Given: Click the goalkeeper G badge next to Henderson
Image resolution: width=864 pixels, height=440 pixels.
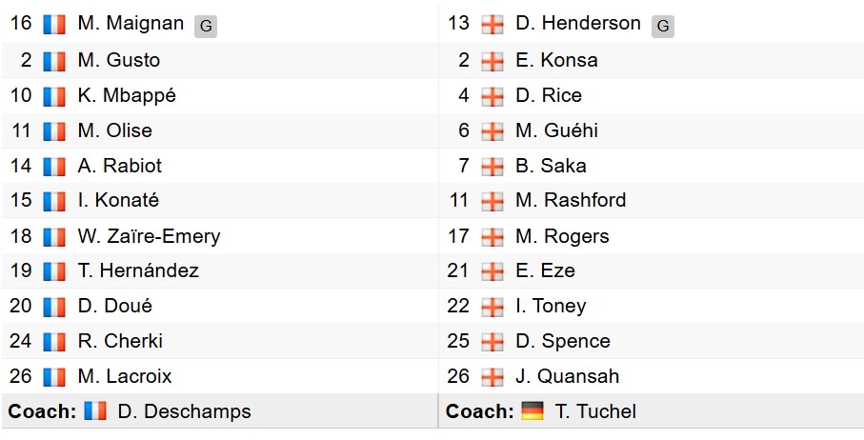Looking at the screenshot, I should 663,26.
